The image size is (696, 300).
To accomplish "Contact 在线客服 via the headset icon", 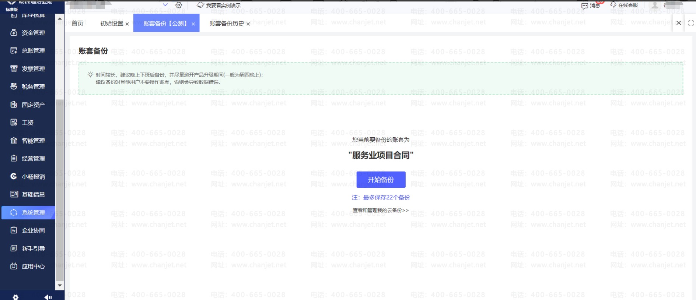I will pyautogui.click(x=613, y=5).
